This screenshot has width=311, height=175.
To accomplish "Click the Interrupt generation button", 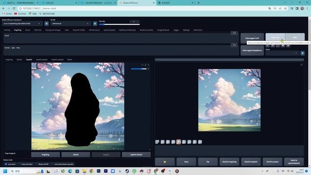I will [x=276, y=37].
